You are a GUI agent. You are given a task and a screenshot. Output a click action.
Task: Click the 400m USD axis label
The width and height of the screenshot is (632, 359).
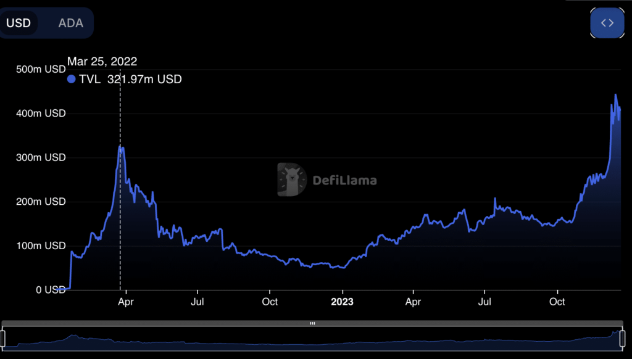pyautogui.click(x=41, y=113)
